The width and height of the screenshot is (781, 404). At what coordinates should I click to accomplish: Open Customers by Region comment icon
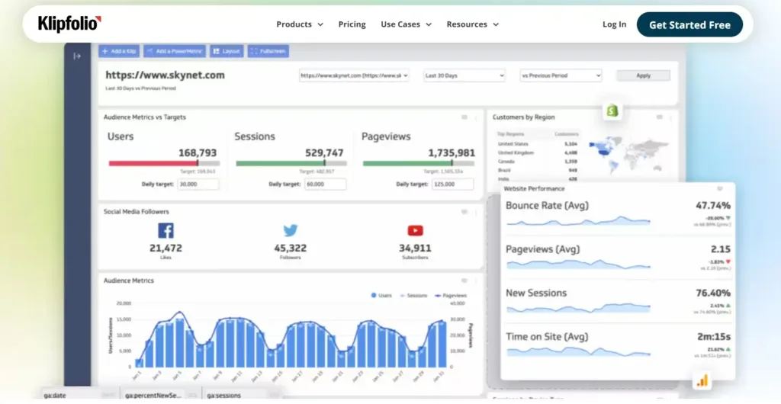point(660,117)
